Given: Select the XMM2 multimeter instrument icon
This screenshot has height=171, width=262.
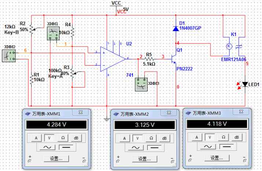Looking at the screenshot, I should [9, 56].
